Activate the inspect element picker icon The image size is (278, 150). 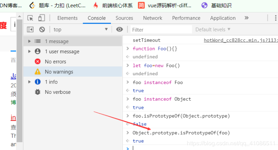coord(30,18)
